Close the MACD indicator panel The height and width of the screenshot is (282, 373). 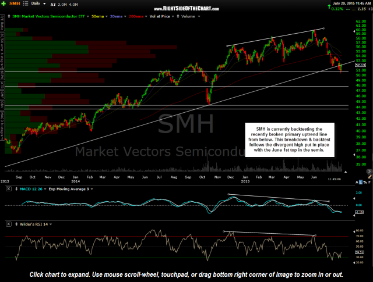[x=7, y=189]
